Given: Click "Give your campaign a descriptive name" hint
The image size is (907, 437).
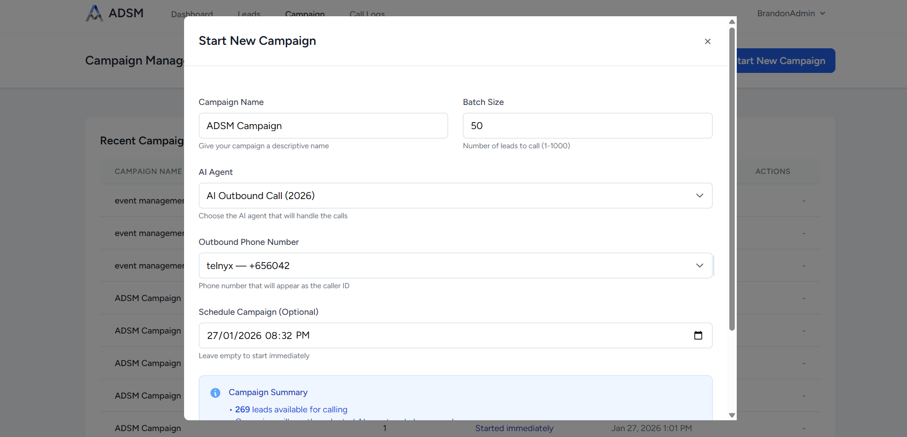Looking at the screenshot, I should pos(264,146).
